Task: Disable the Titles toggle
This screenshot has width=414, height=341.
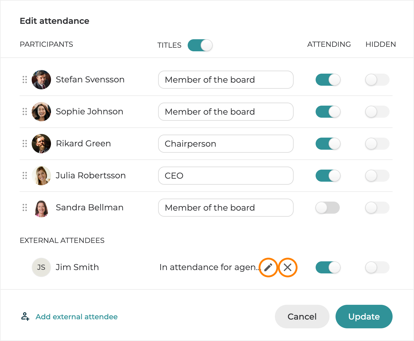Action: pos(200,45)
